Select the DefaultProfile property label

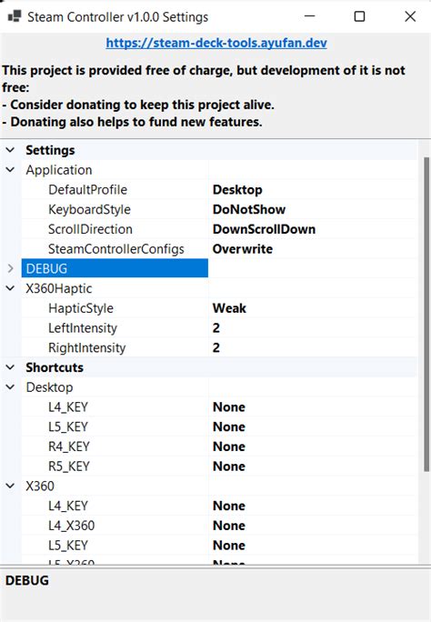87,190
